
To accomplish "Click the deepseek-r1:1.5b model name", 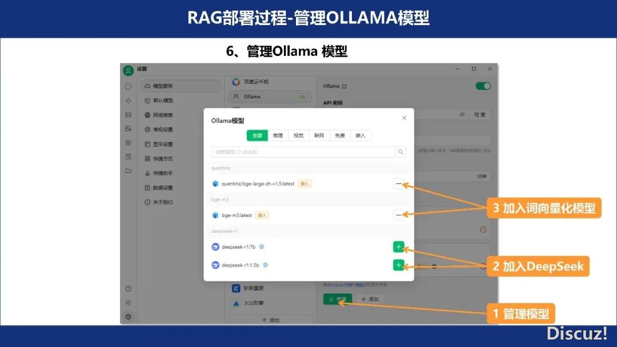I will point(241,265).
